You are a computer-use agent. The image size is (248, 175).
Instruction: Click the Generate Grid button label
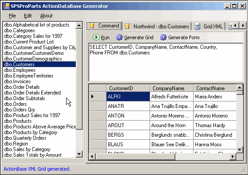(139, 37)
